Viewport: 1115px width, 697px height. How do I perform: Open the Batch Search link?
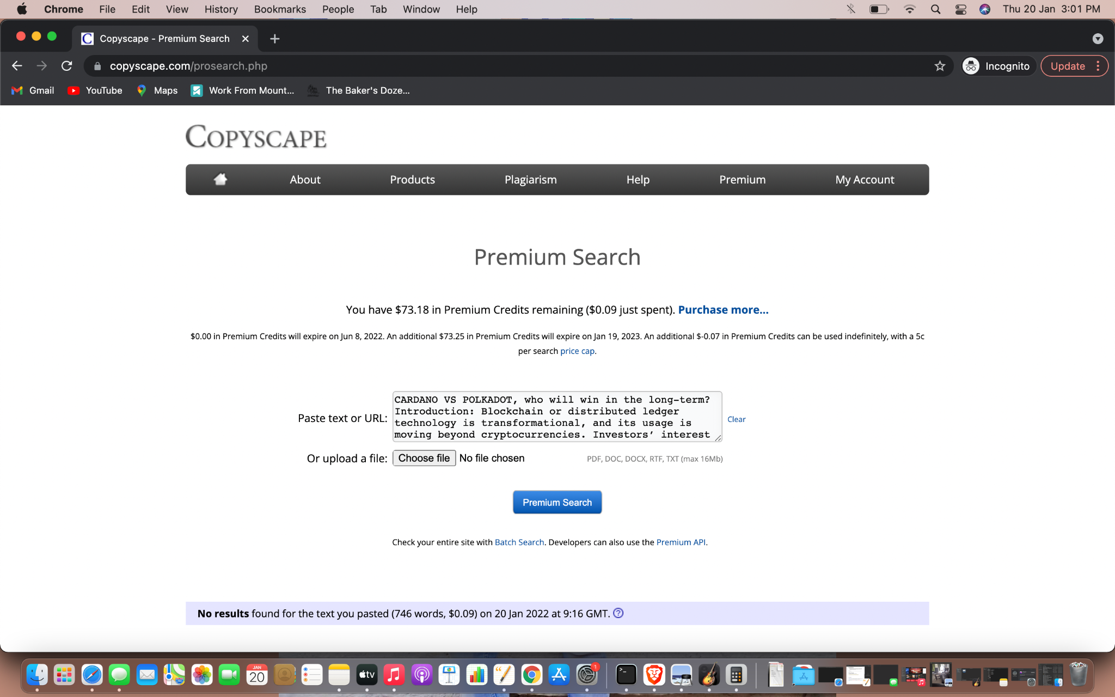(x=519, y=542)
